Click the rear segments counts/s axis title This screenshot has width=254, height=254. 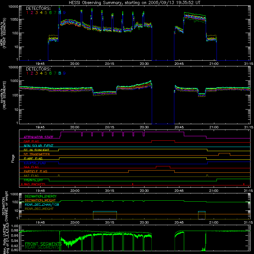tap(3, 95)
